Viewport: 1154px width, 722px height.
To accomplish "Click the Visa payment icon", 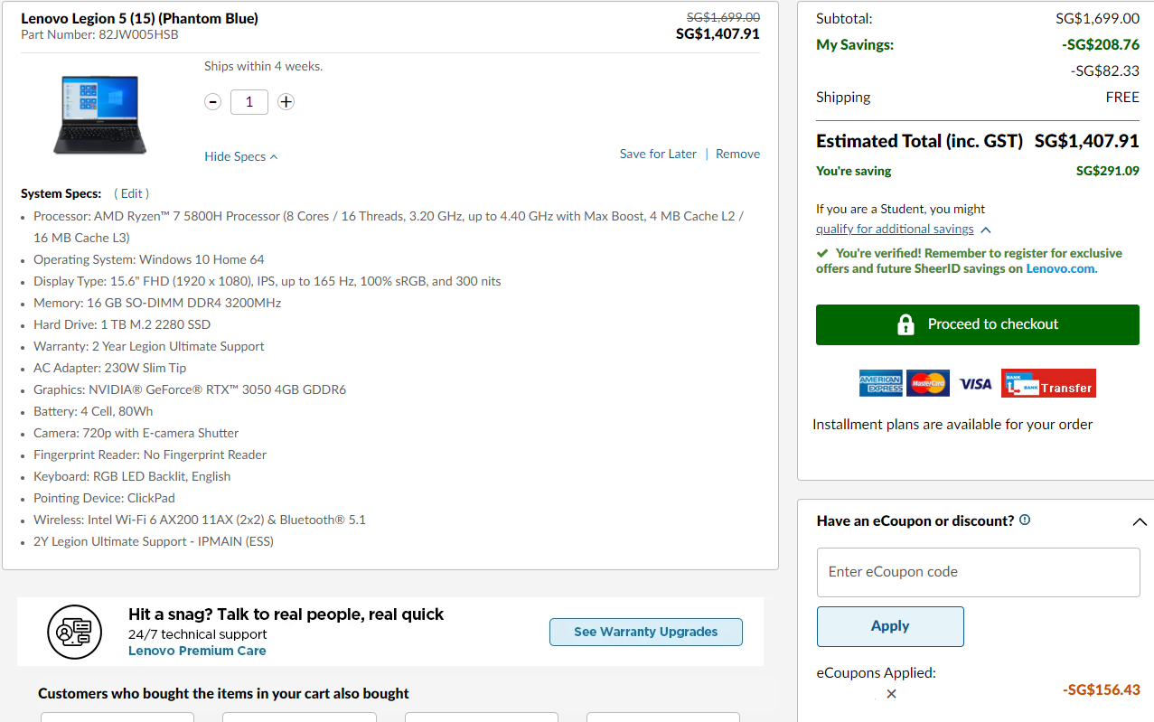I will pos(975,384).
